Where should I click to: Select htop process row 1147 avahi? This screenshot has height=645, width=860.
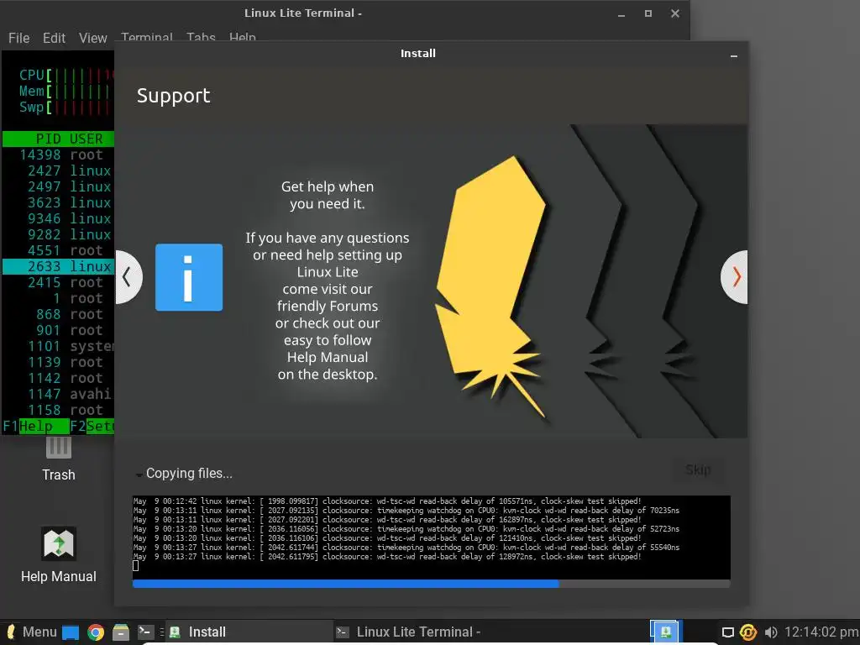click(58, 394)
